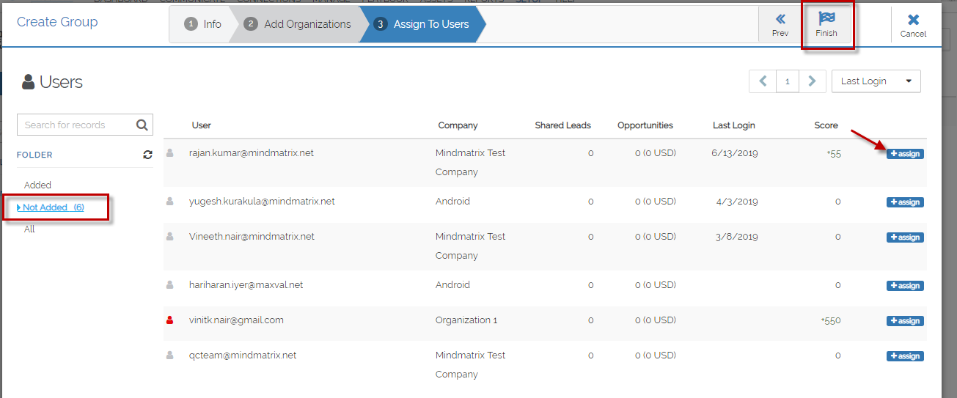Go to previous page with left chevron

click(x=763, y=81)
